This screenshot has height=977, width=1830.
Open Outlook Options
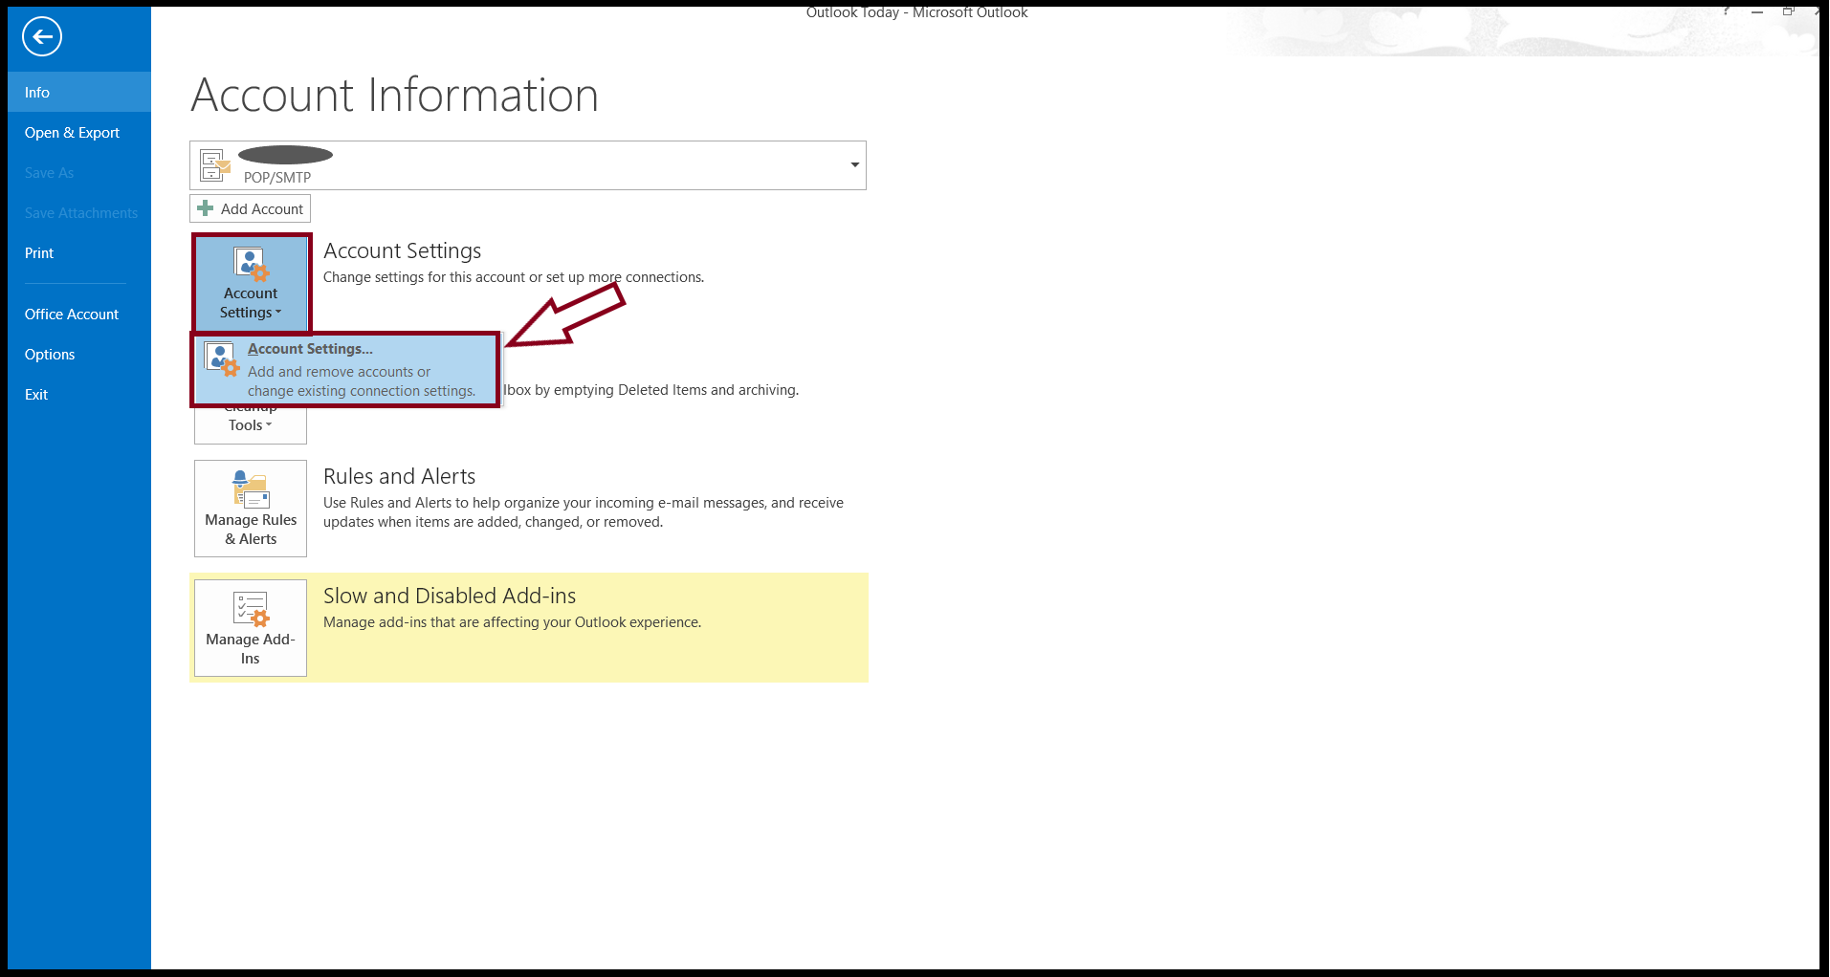click(x=79, y=354)
